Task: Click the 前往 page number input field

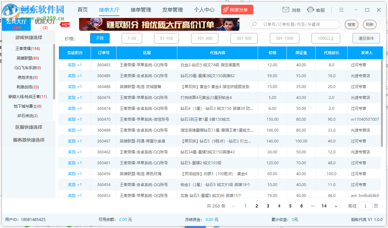Action: point(365,206)
